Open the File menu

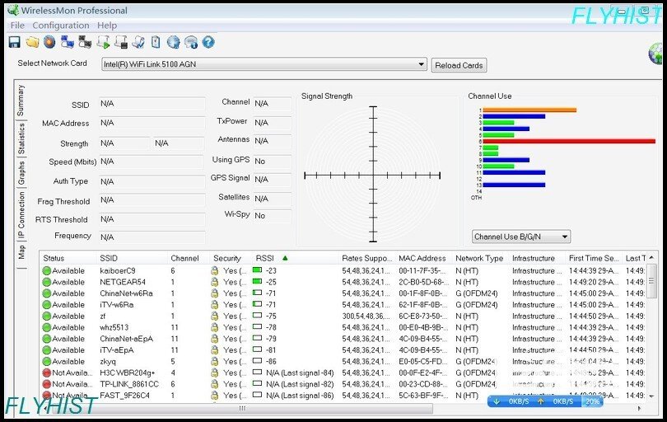click(x=17, y=26)
